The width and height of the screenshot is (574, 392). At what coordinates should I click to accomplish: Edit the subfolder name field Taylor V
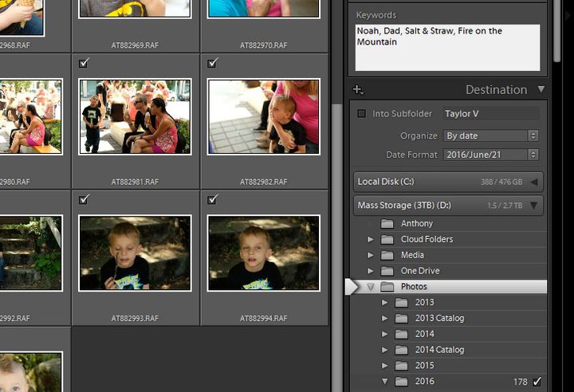tap(491, 113)
